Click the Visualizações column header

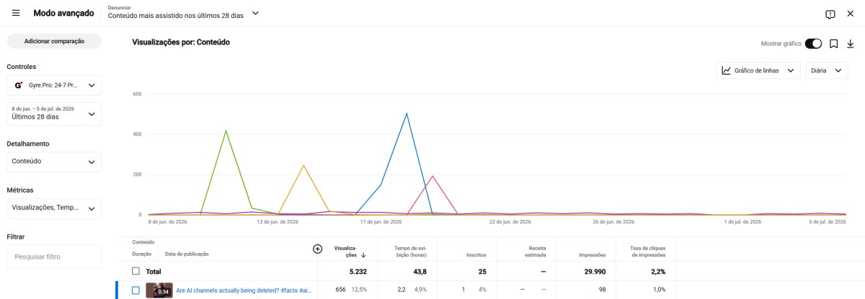(x=346, y=252)
